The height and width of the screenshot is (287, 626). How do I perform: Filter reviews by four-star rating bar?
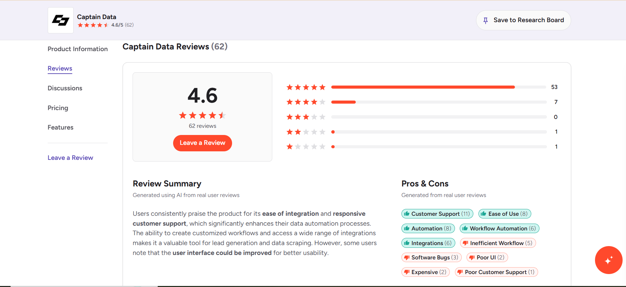[422, 102]
